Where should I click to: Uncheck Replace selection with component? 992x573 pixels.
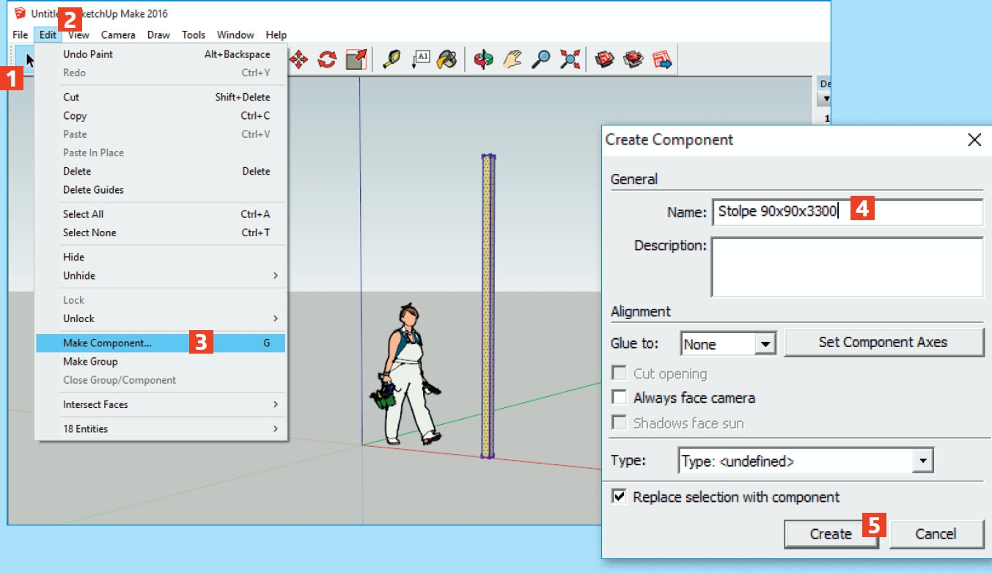click(x=618, y=497)
